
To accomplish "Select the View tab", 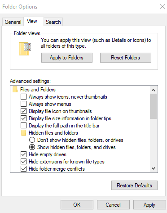I will coord(34,21).
